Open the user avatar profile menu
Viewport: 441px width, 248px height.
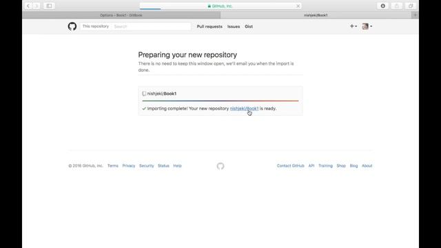pos(367,26)
